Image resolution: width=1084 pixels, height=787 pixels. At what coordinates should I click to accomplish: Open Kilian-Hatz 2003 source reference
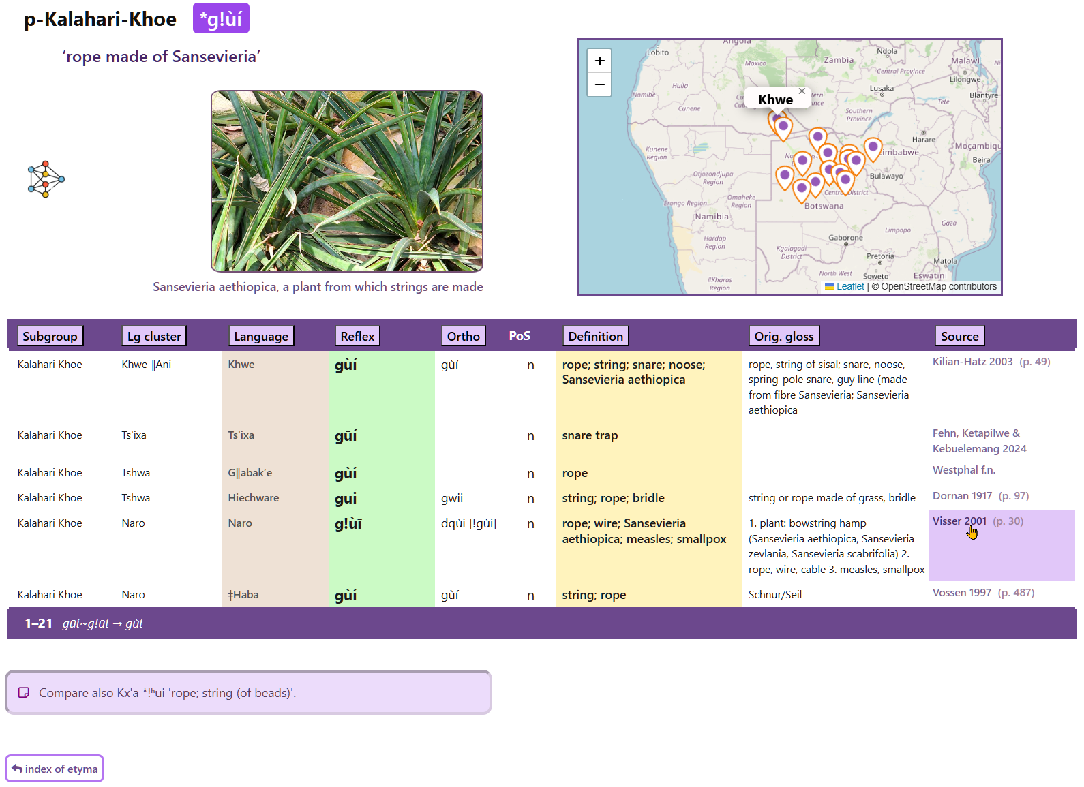[972, 362]
